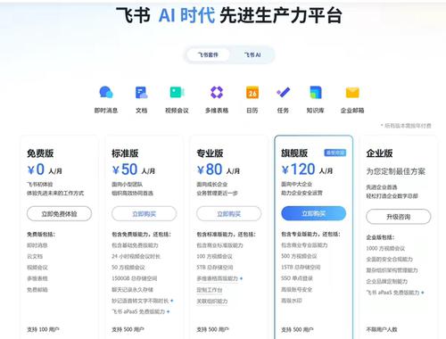
Task: Click the 立即免费体验 button
Action: [59, 213]
